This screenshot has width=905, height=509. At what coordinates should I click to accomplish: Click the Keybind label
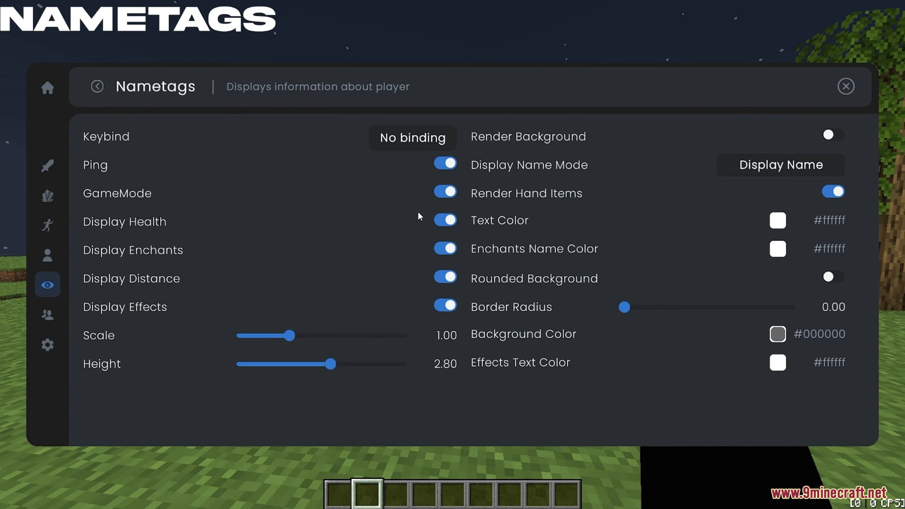pyautogui.click(x=106, y=137)
